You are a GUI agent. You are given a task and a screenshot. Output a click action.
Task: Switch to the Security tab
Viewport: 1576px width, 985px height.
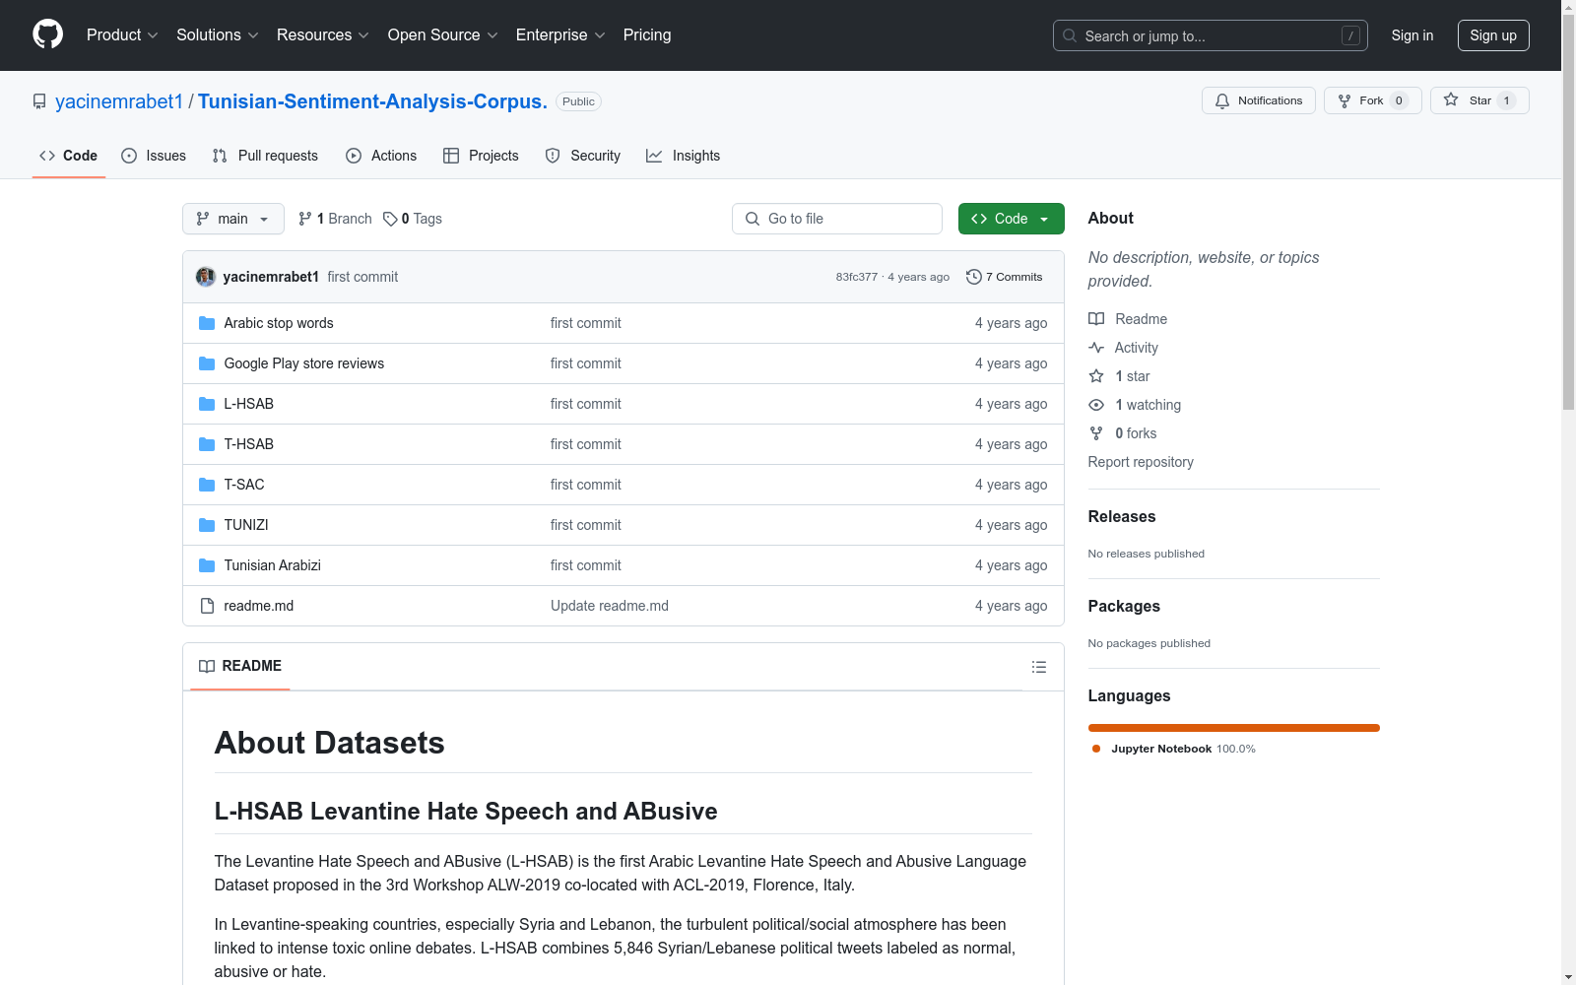(x=583, y=156)
